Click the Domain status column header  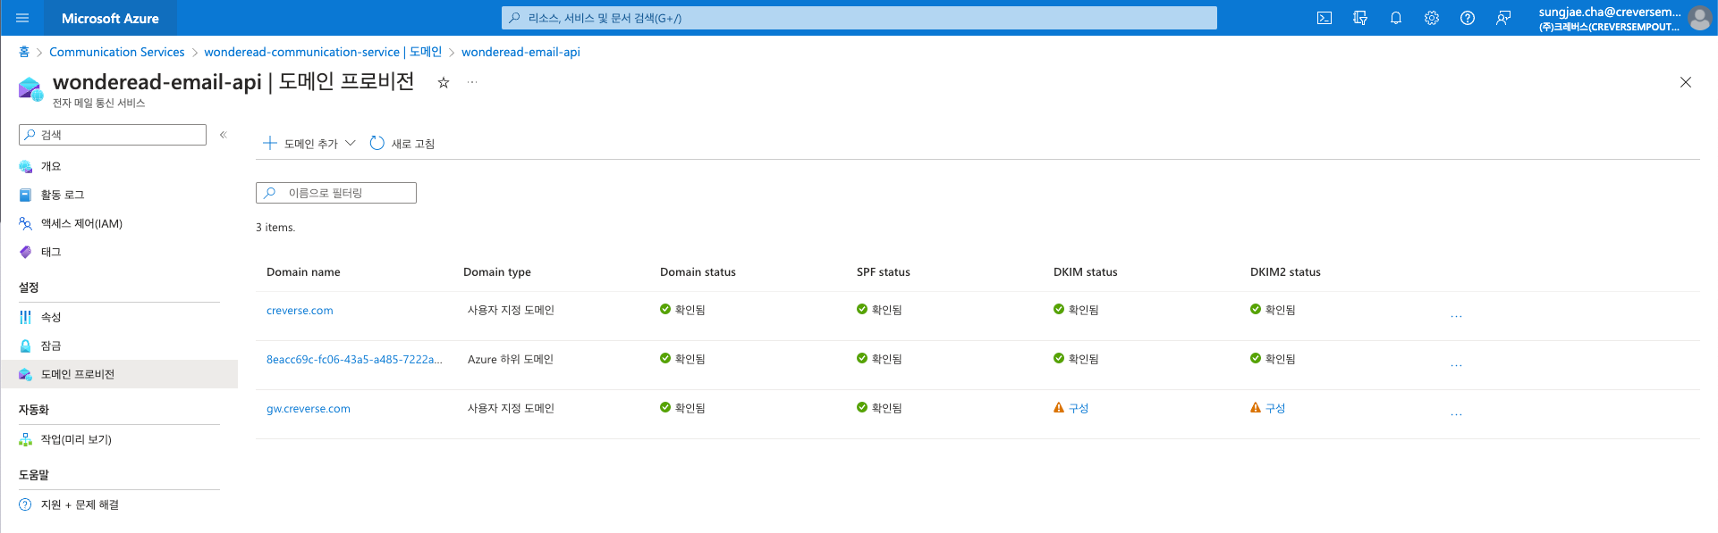coord(698,272)
